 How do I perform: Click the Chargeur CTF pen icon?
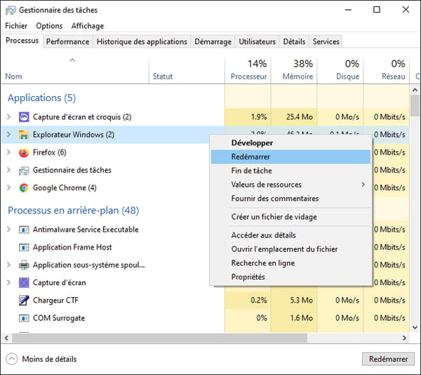tap(24, 301)
